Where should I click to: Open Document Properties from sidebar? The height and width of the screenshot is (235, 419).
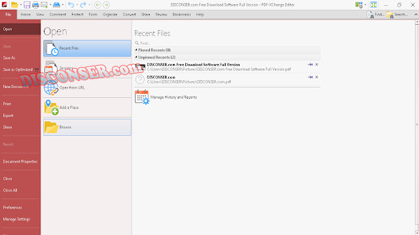pos(20,161)
